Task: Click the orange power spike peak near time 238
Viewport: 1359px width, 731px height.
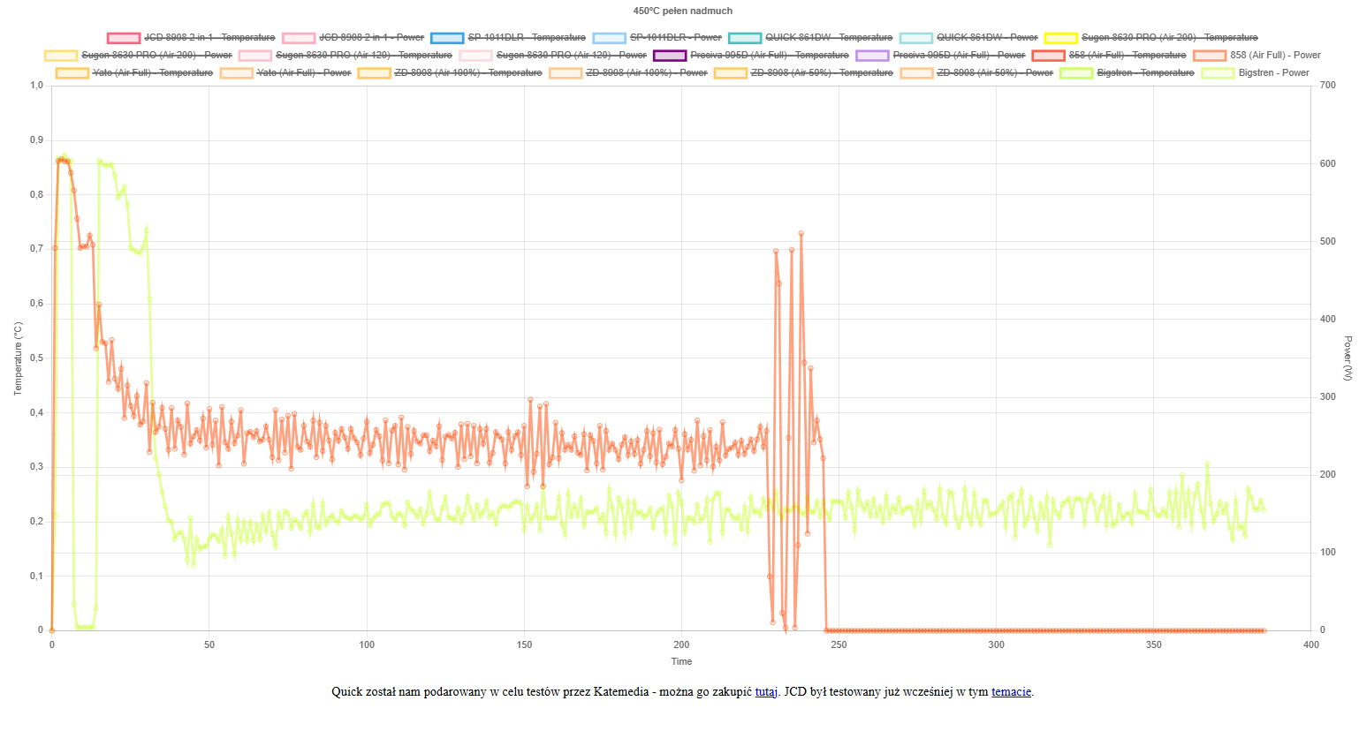Action: 801,234
